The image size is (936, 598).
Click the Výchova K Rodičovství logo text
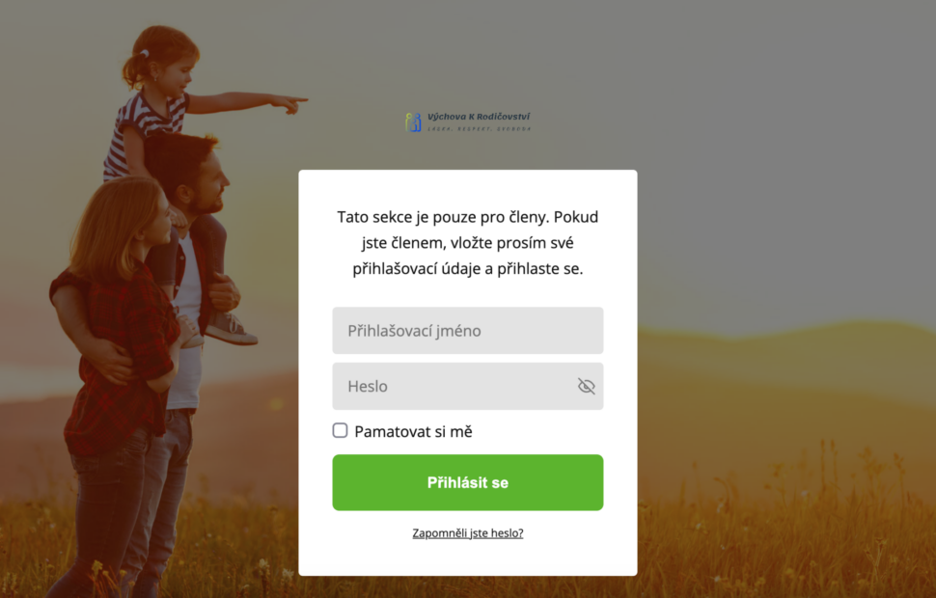pyautogui.click(x=479, y=117)
